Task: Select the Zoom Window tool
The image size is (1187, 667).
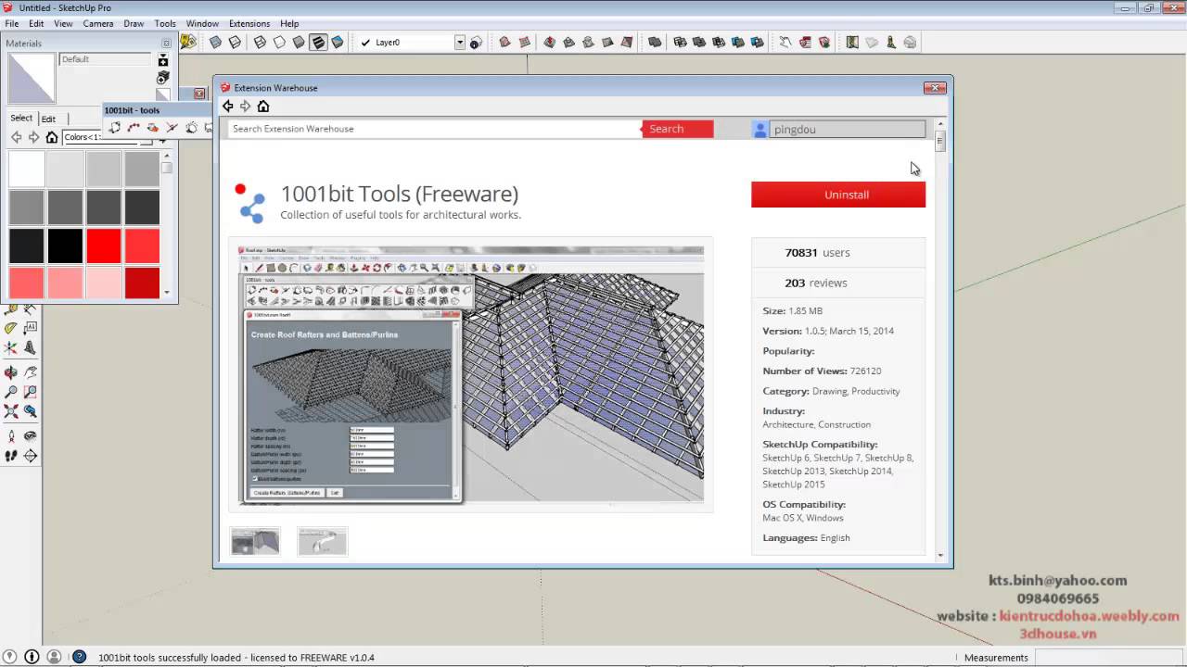Action: click(x=30, y=392)
